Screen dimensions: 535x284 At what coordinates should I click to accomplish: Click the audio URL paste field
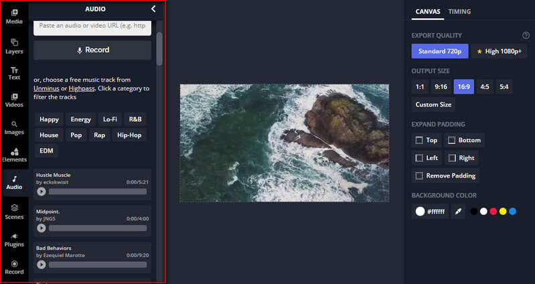pos(92,26)
